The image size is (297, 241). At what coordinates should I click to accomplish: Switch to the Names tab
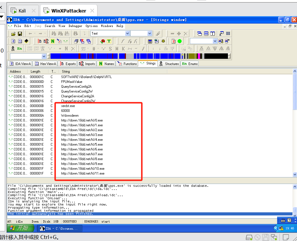pos(106,64)
